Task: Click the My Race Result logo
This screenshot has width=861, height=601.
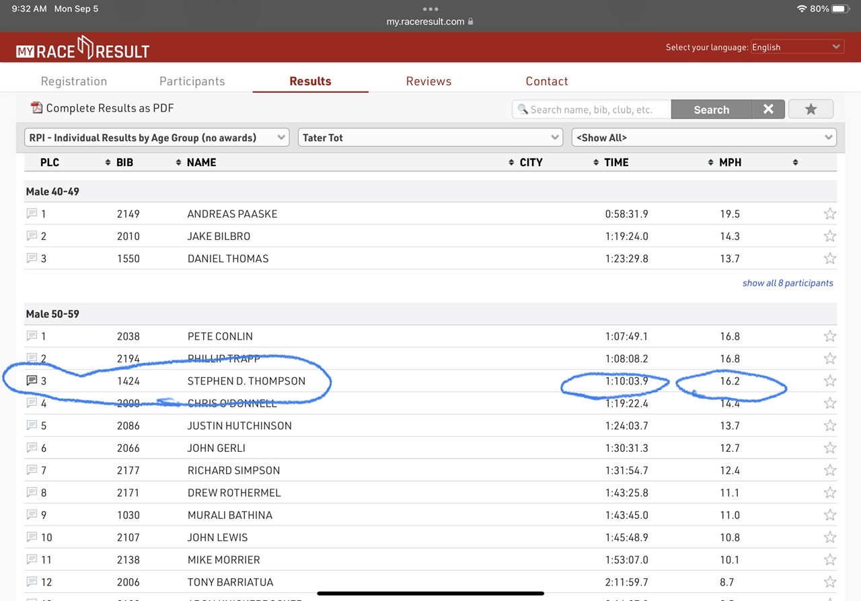Action: (83, 48)
